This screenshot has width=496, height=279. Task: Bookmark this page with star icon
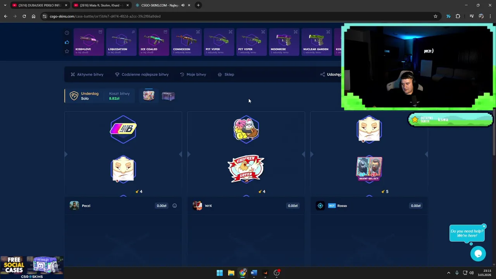(436, 16)
